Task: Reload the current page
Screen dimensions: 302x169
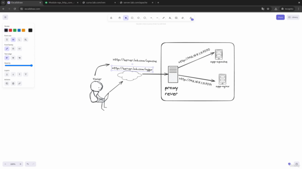Action: pos(15,9)
